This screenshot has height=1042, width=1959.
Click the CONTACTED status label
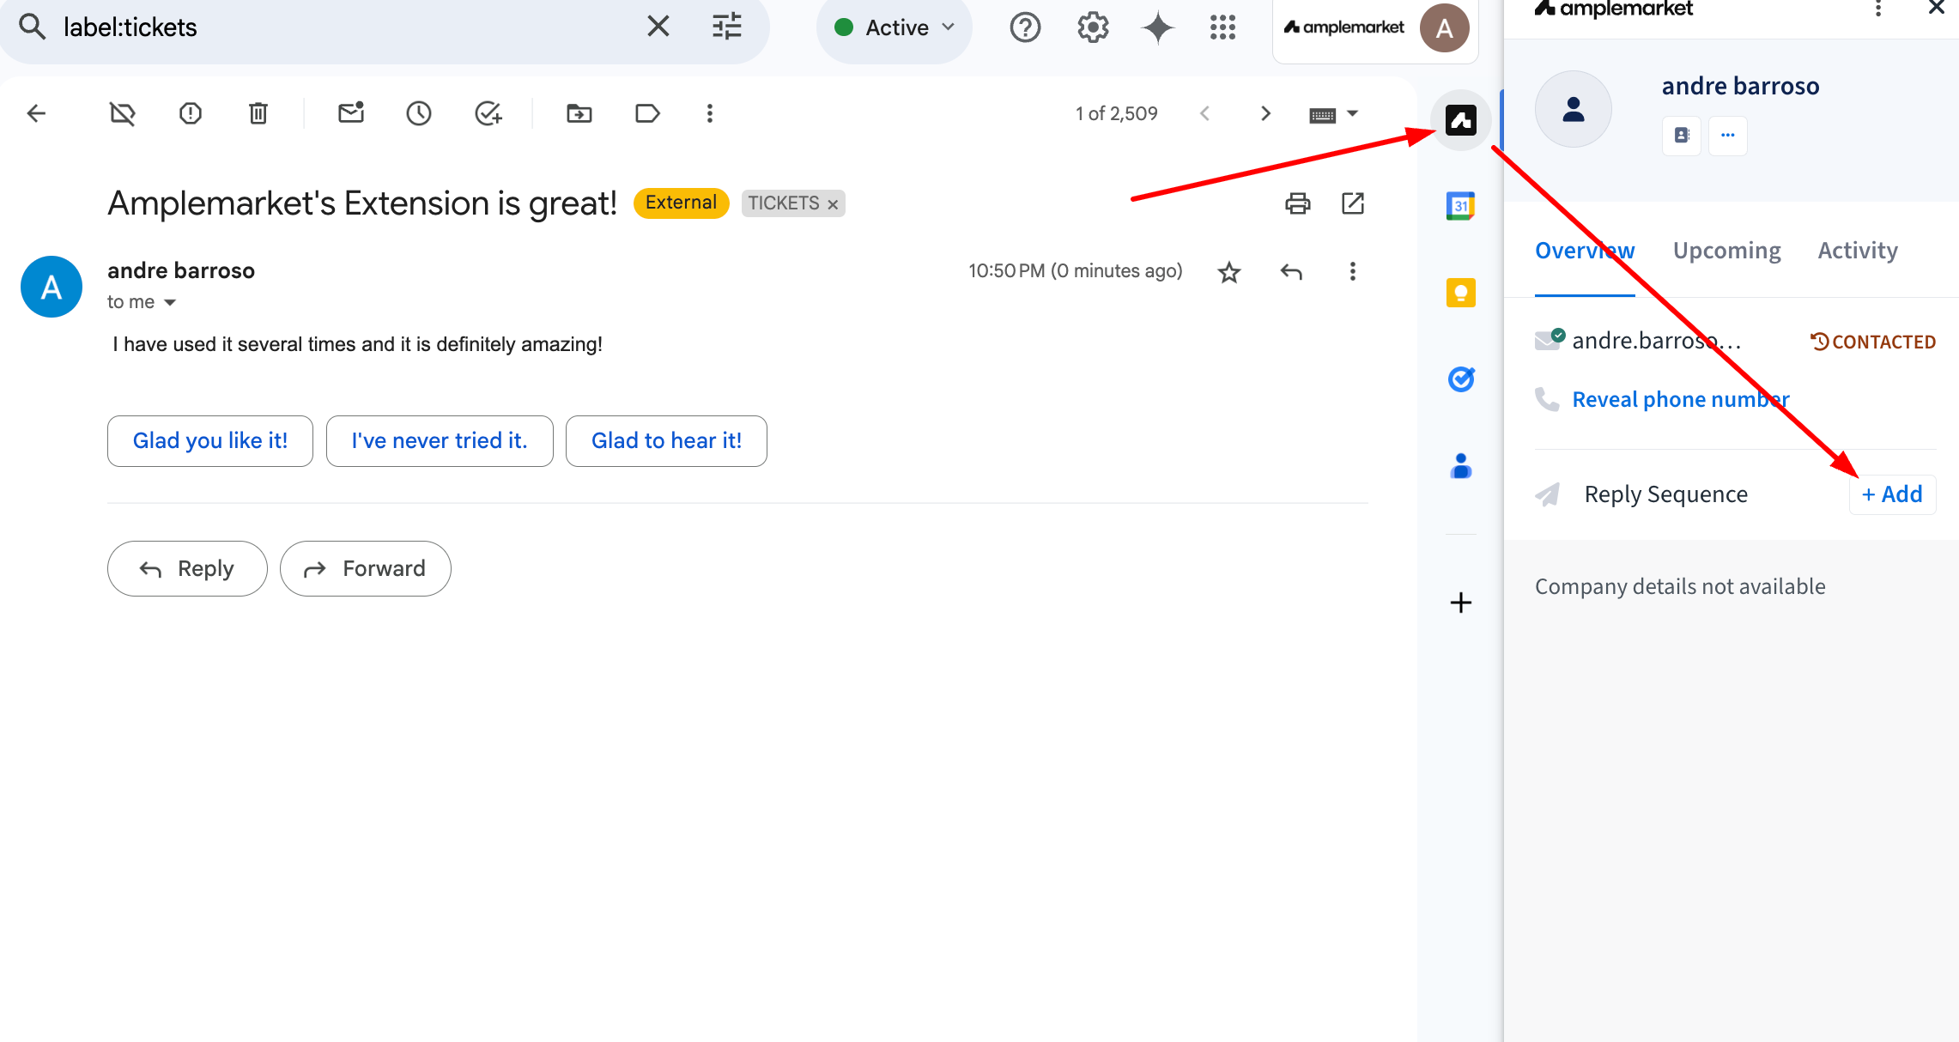[1873, 342]
